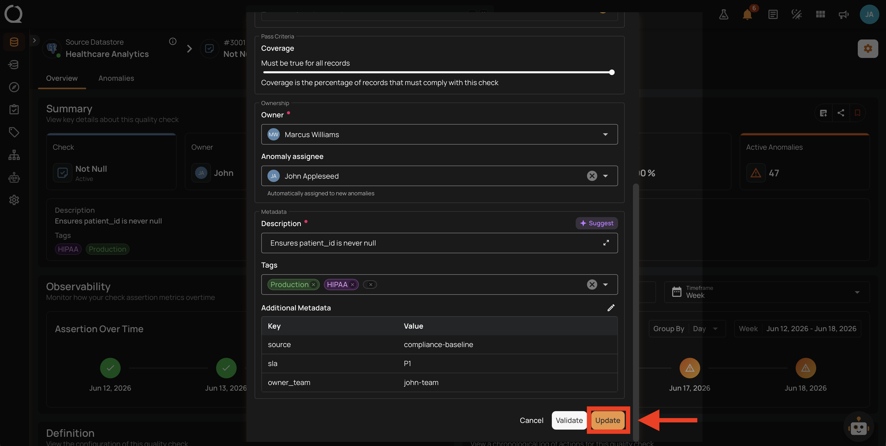The image size is (886, 446).
Task: Open the robot agent sidebar icon
Action: click(14, 177)
